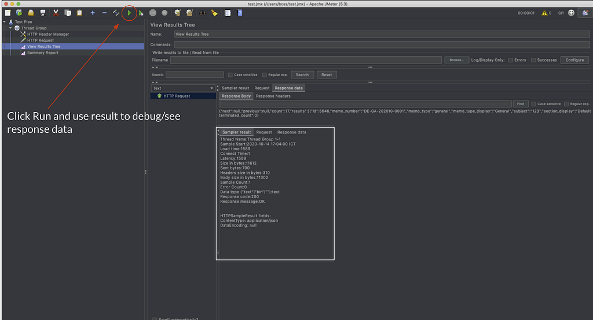Image resolution: width=593 pixels, height=320 pixels.
Task: Start the test with green Run arrow
Action: [x=129, y=13]
